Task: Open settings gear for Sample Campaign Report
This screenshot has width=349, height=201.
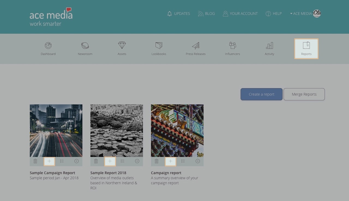Action: click(77, 161)
